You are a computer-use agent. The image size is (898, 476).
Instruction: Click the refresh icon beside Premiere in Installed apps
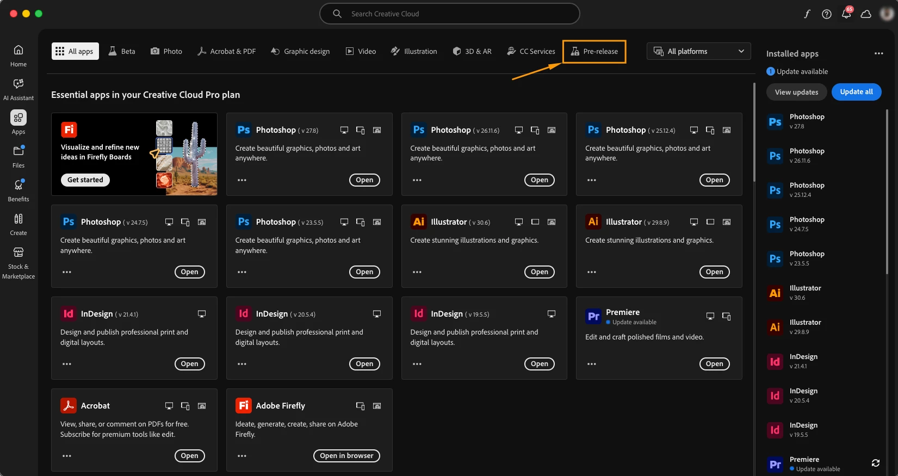click(876, 463)
